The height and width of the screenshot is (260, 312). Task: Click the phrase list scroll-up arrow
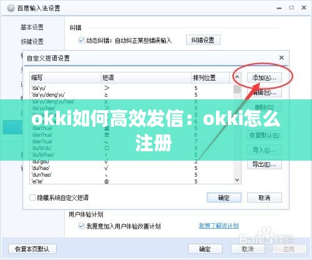click(x=237, y=77)
